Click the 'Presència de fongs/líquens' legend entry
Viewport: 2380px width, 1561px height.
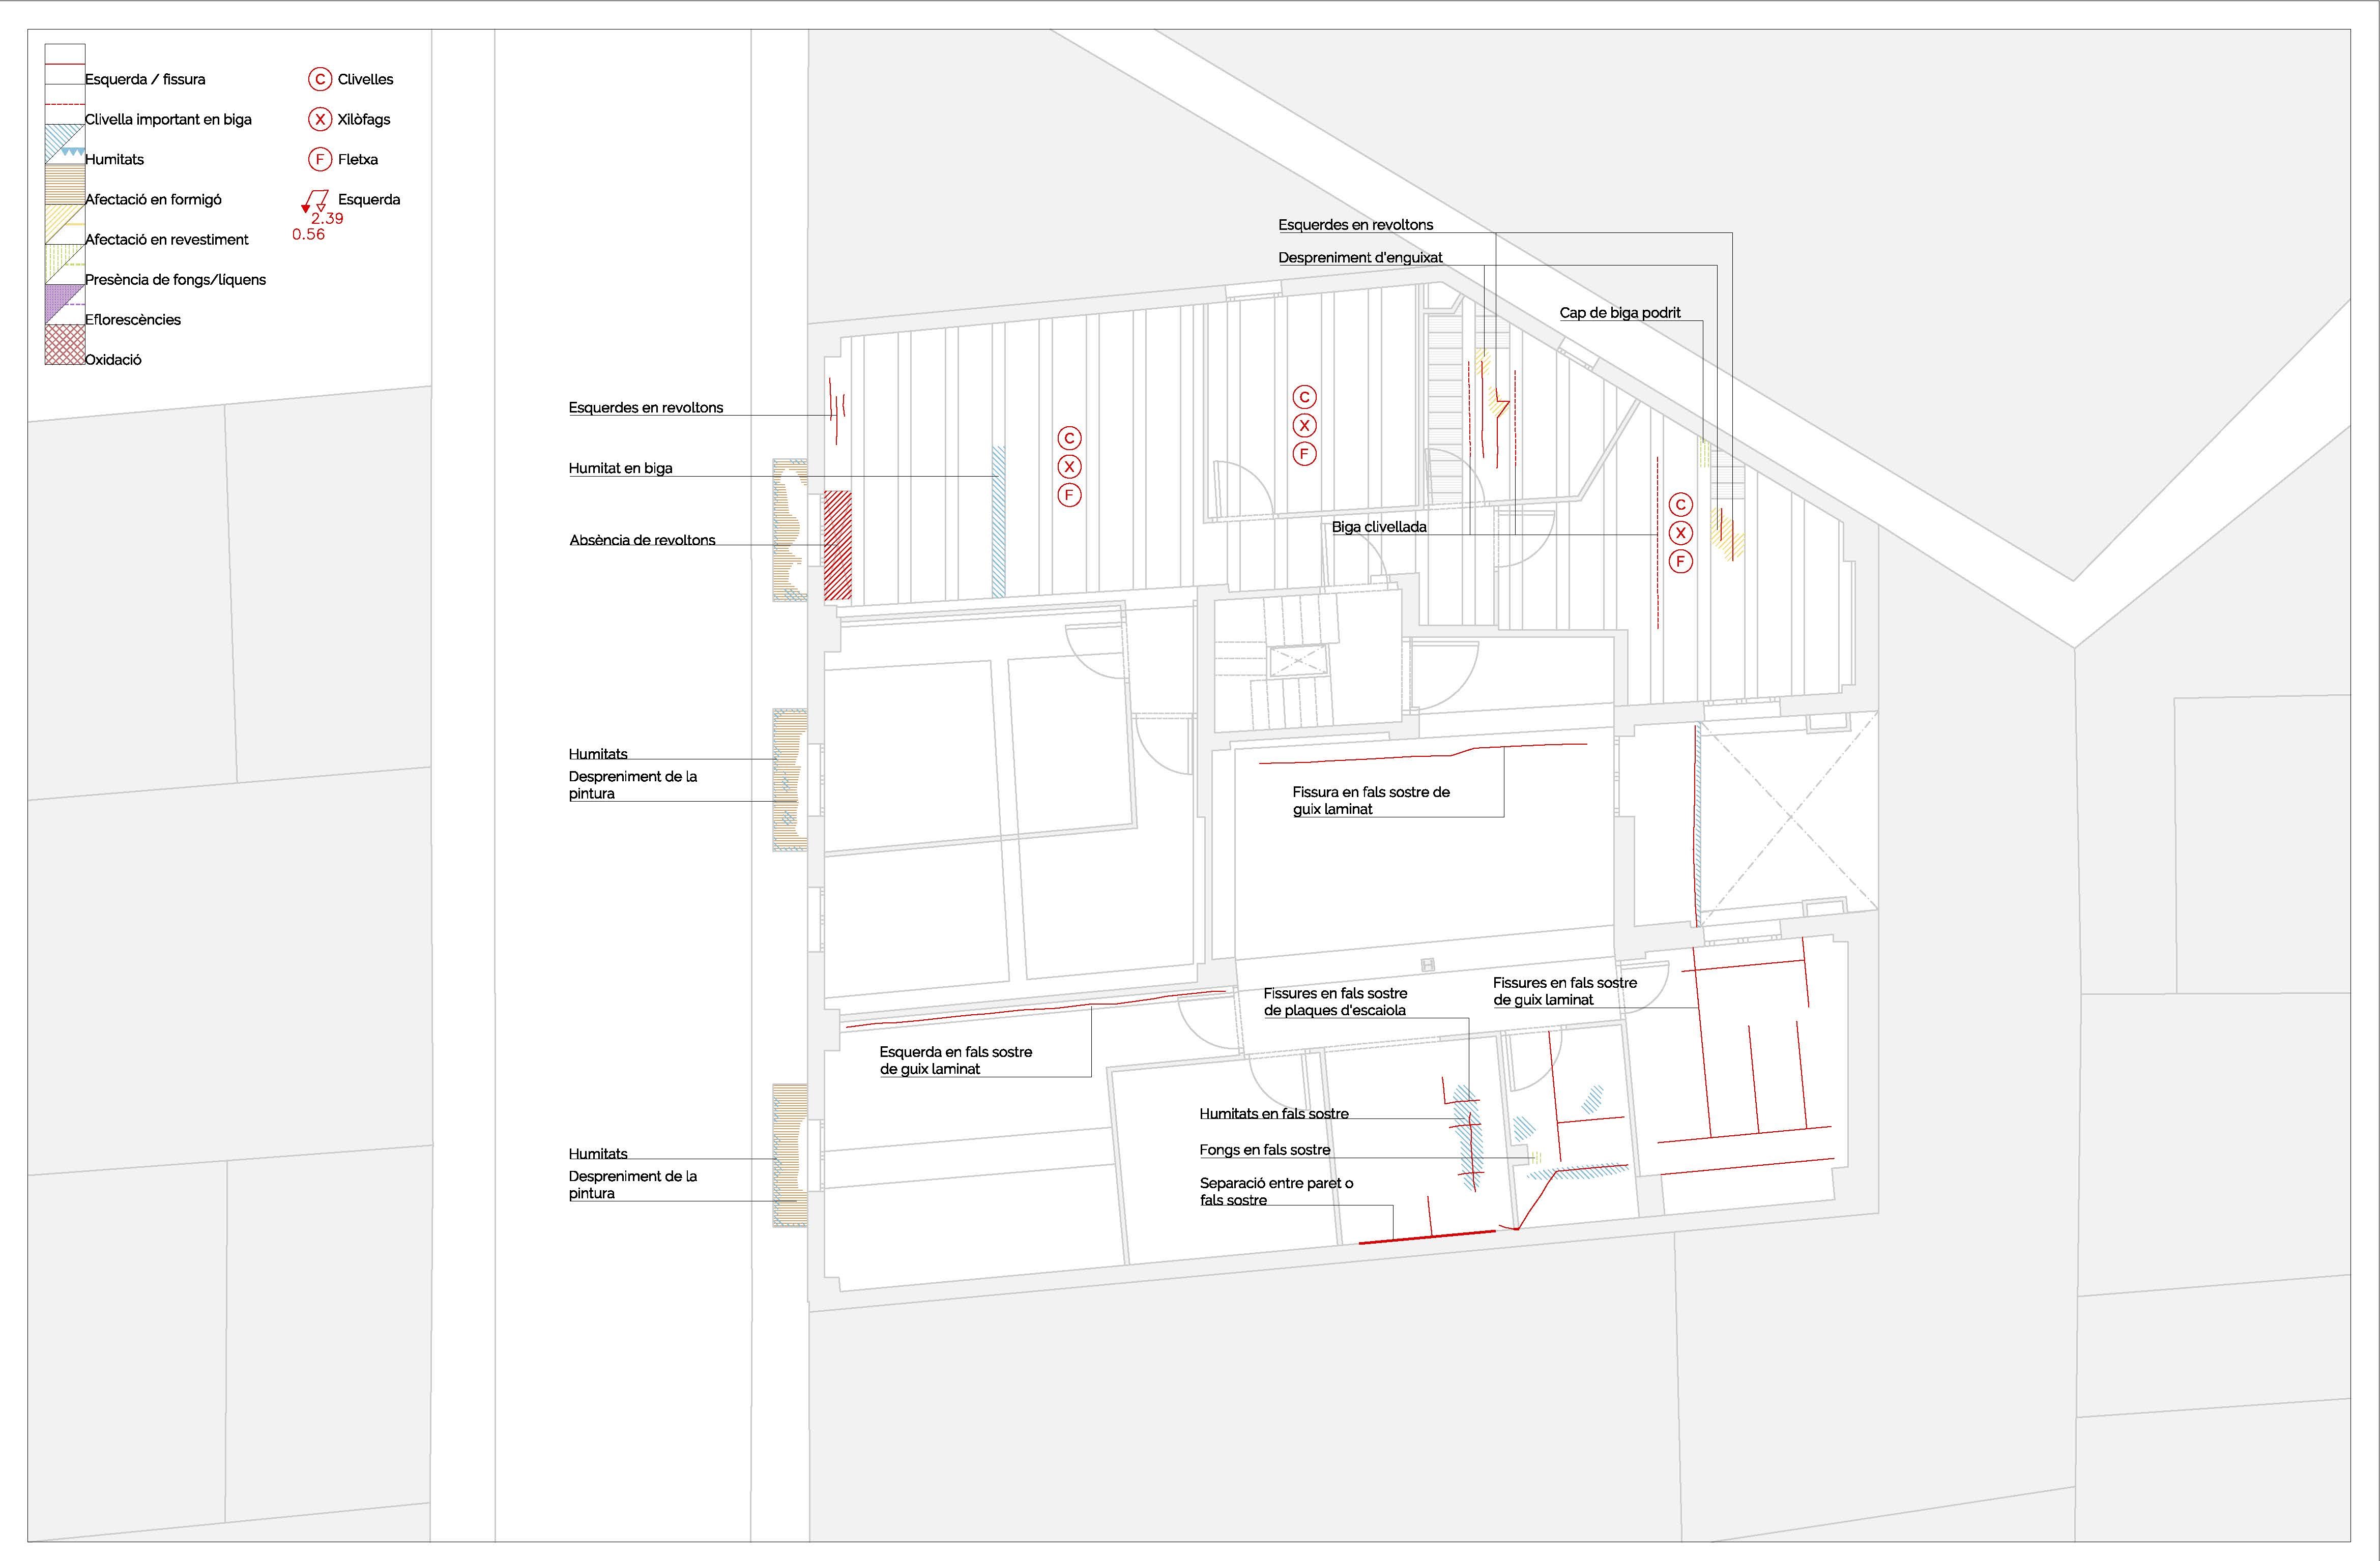[x=175, y=280]
